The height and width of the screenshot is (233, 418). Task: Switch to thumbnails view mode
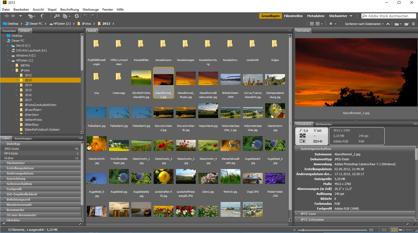pyautogui.click(x=394, y=230)
